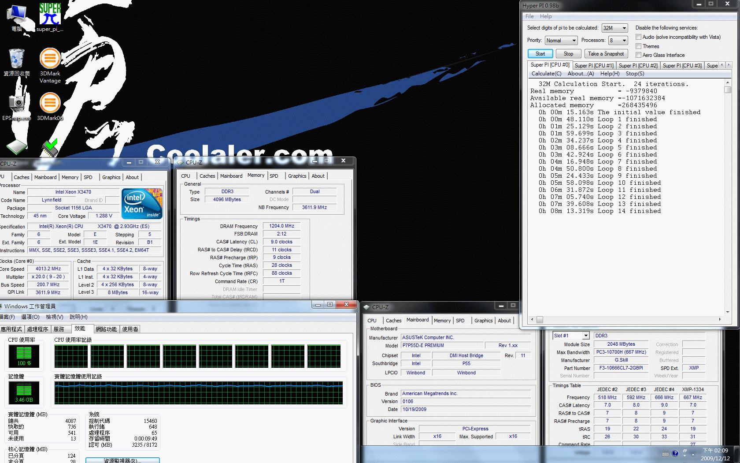Open About tab in CPU-Z Mainboard window
Viewport: 740px width, 463px height.
click(x=504, y=321)
